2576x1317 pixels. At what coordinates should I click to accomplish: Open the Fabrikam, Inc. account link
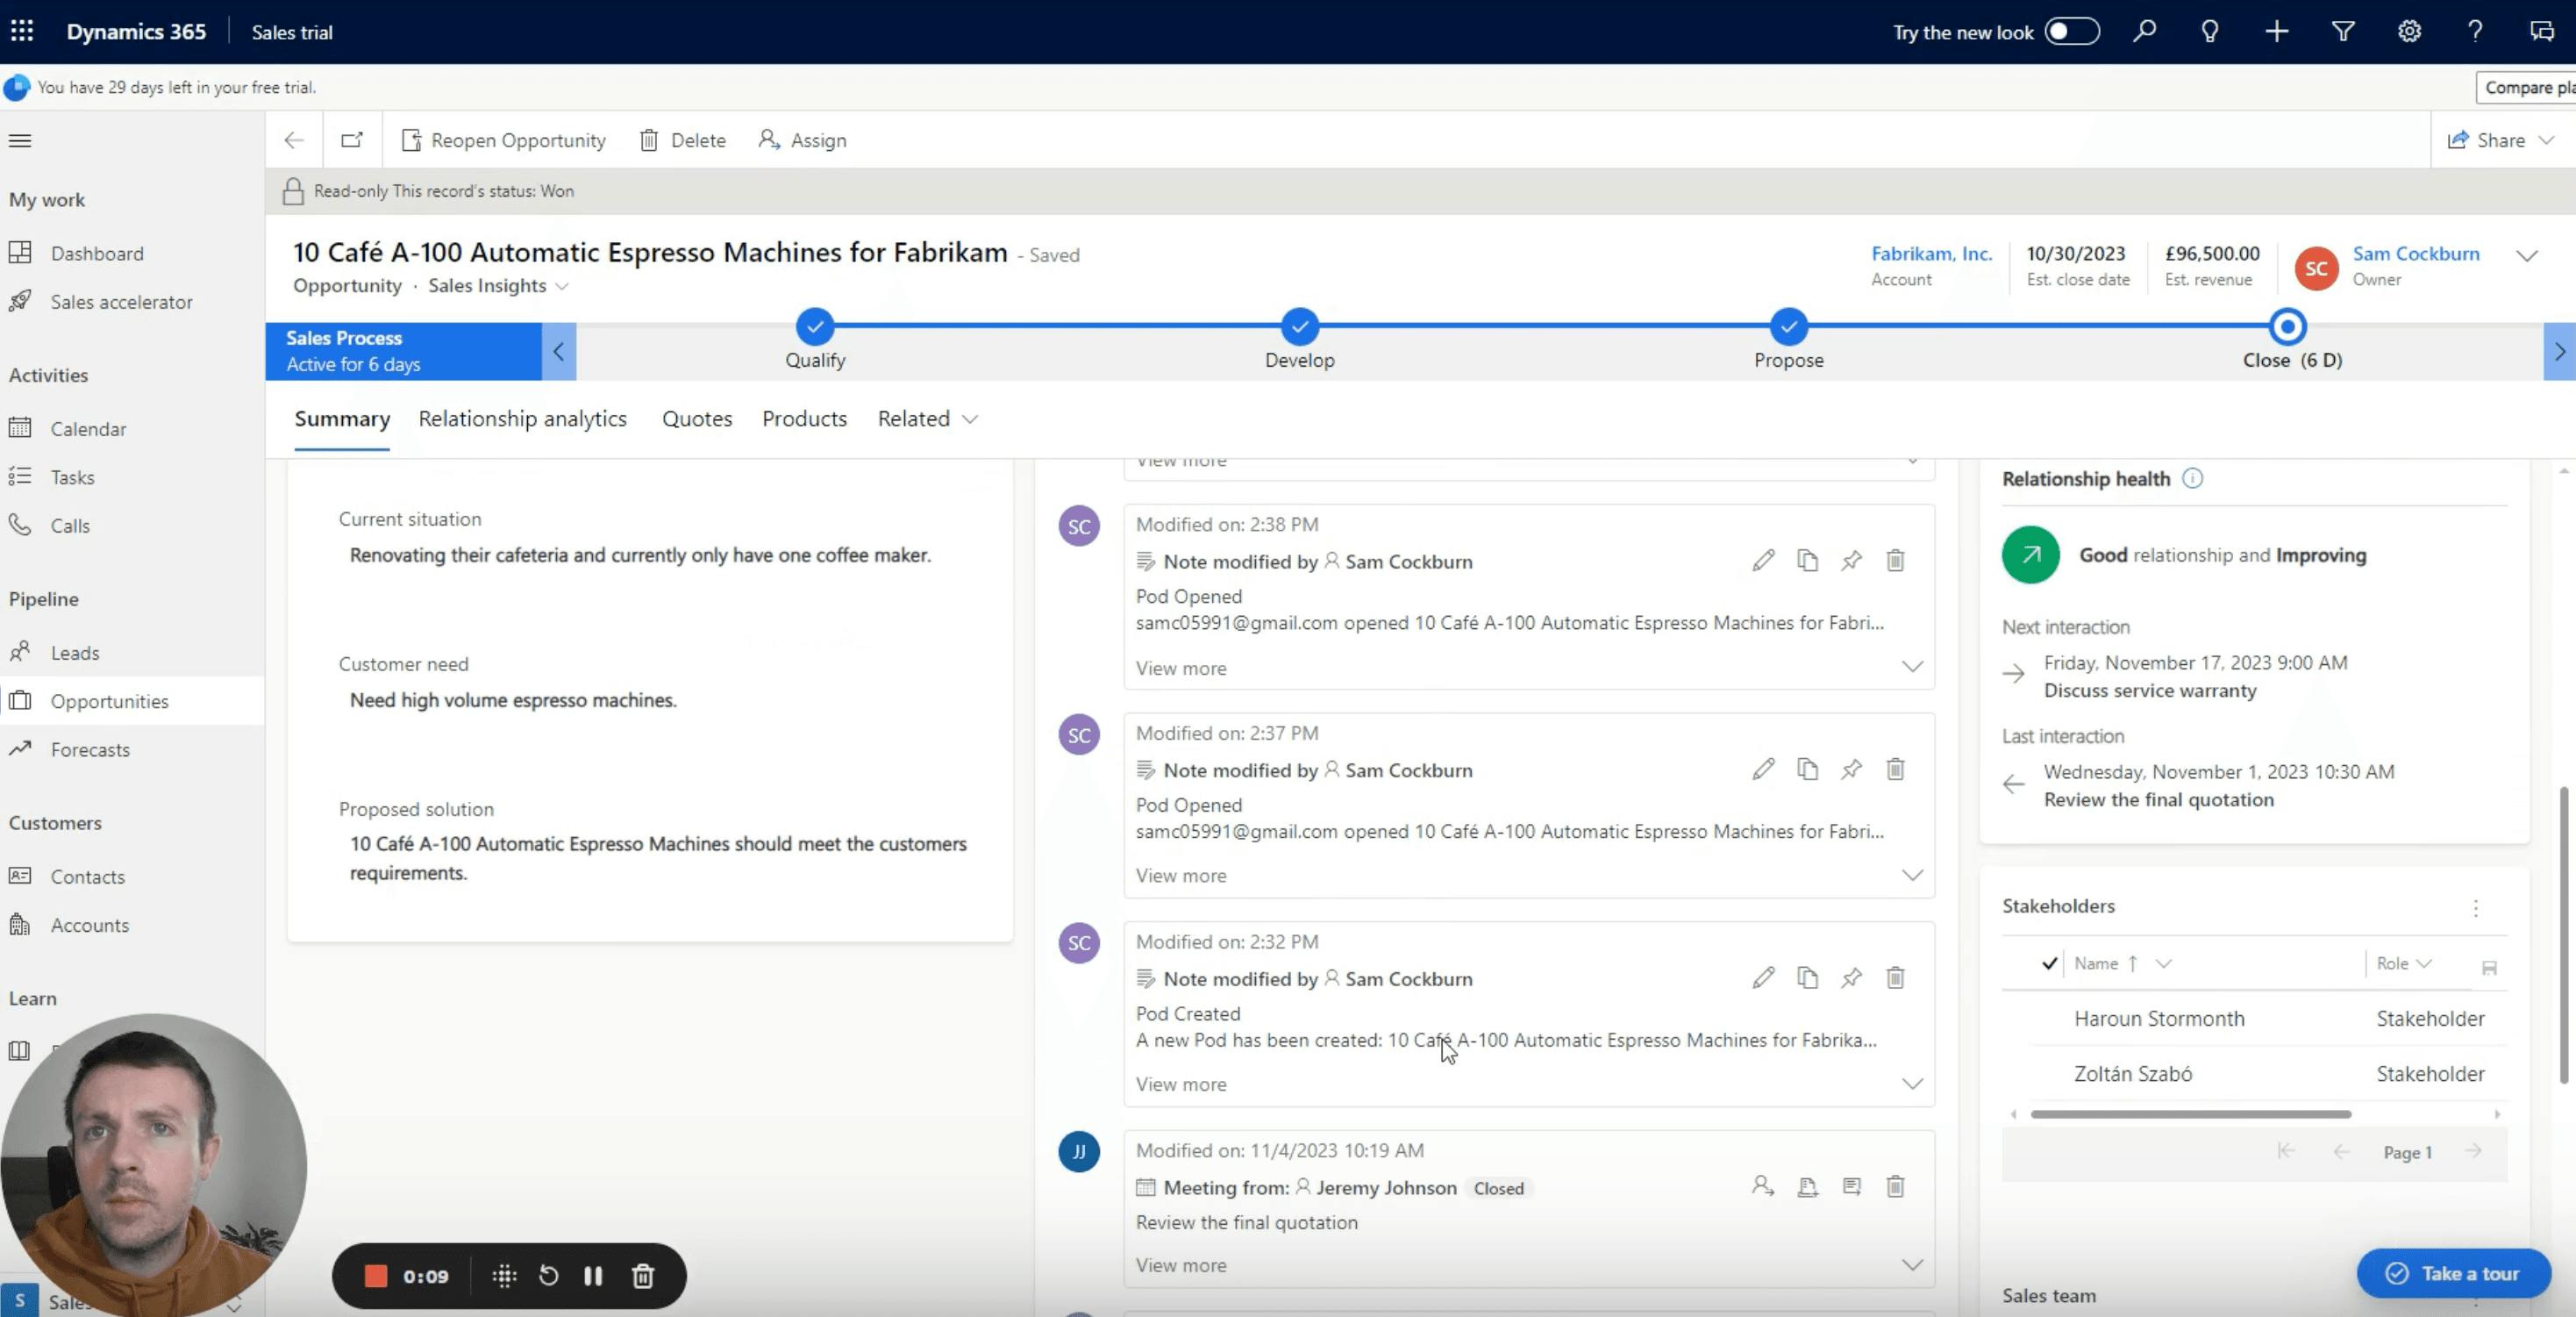[1931, 254]
